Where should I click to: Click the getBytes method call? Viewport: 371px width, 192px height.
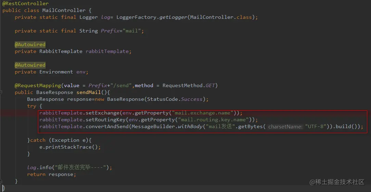250,127
